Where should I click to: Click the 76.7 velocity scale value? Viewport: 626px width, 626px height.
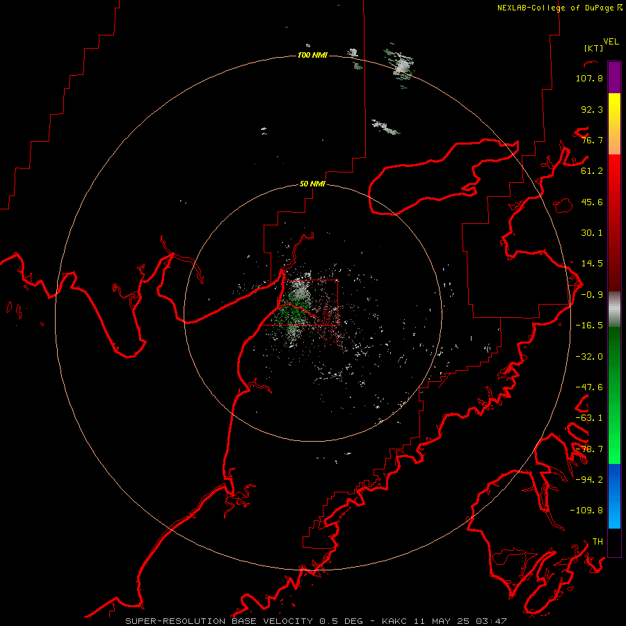pyautogui.click(x=592, y=140)
